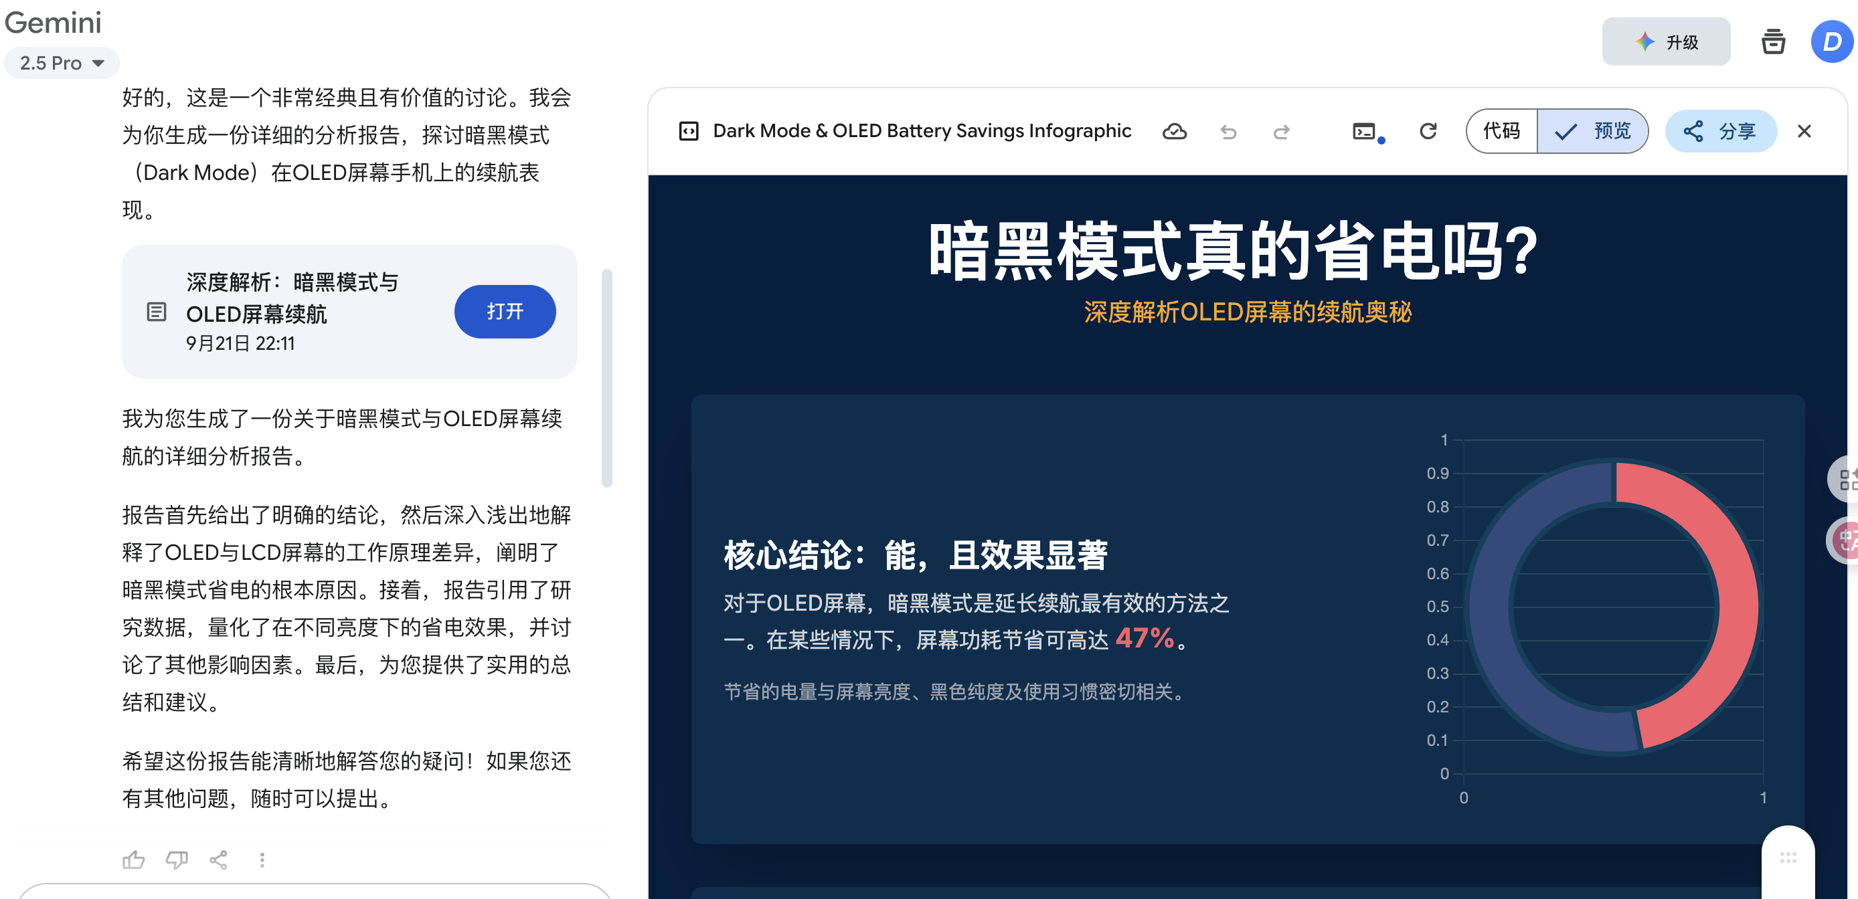Refresh the infographic preview
Screen dimensions: 1858x899
coord(1428,131)
